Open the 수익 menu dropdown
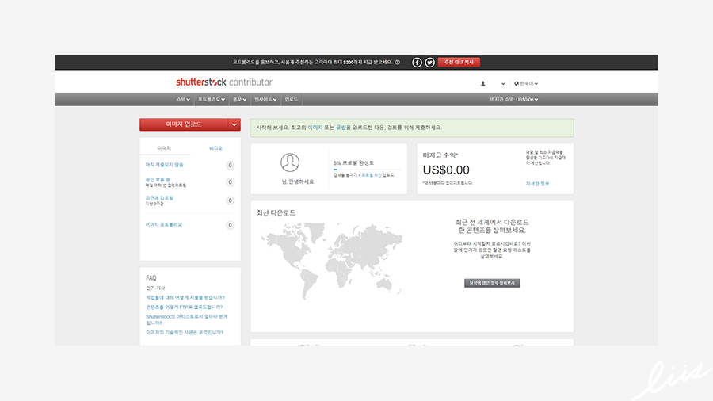713x401 pixels. 183,100
